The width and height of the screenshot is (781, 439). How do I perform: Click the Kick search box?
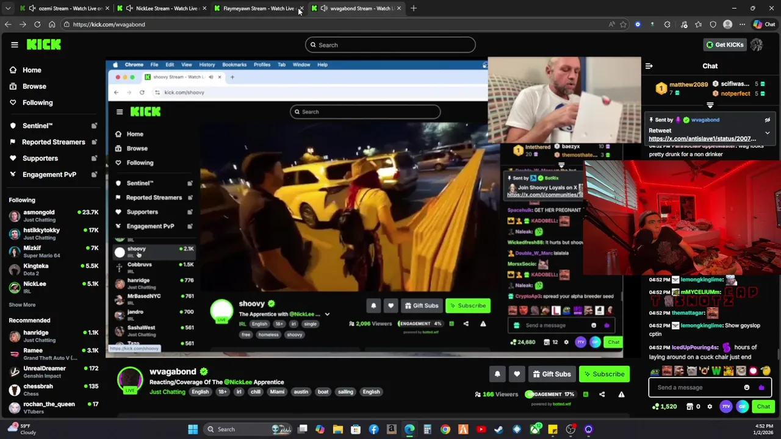tap(390, 45)
